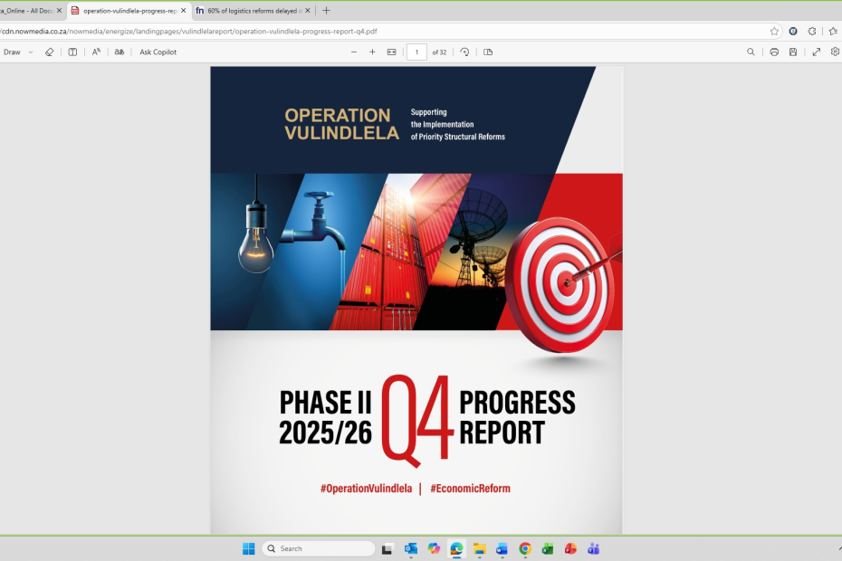Open Google Chrome from the taskbar
Screen dimensions: 842x561
click(x=525, y=548)
